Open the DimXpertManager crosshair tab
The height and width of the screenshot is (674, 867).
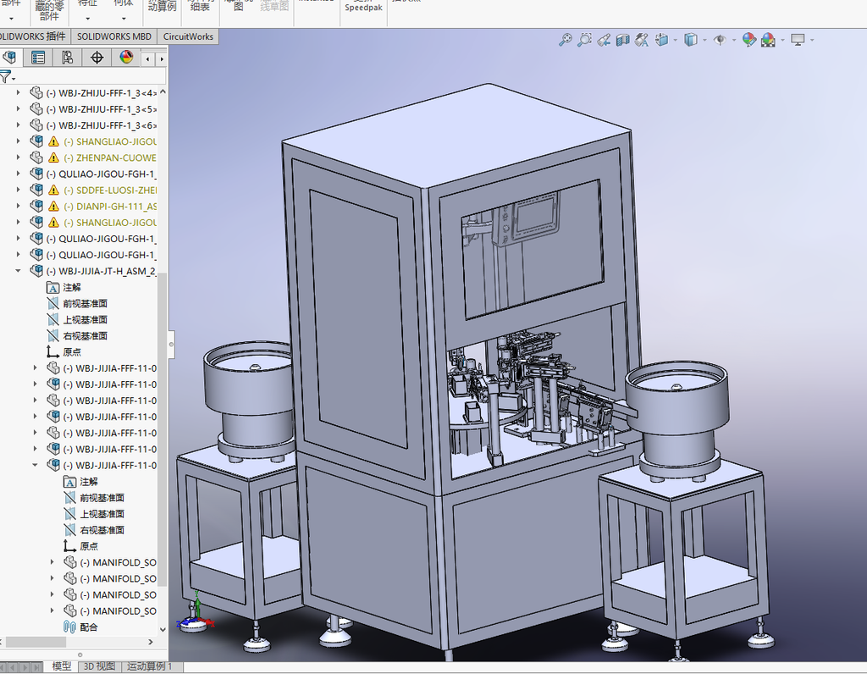pos(97,58)
